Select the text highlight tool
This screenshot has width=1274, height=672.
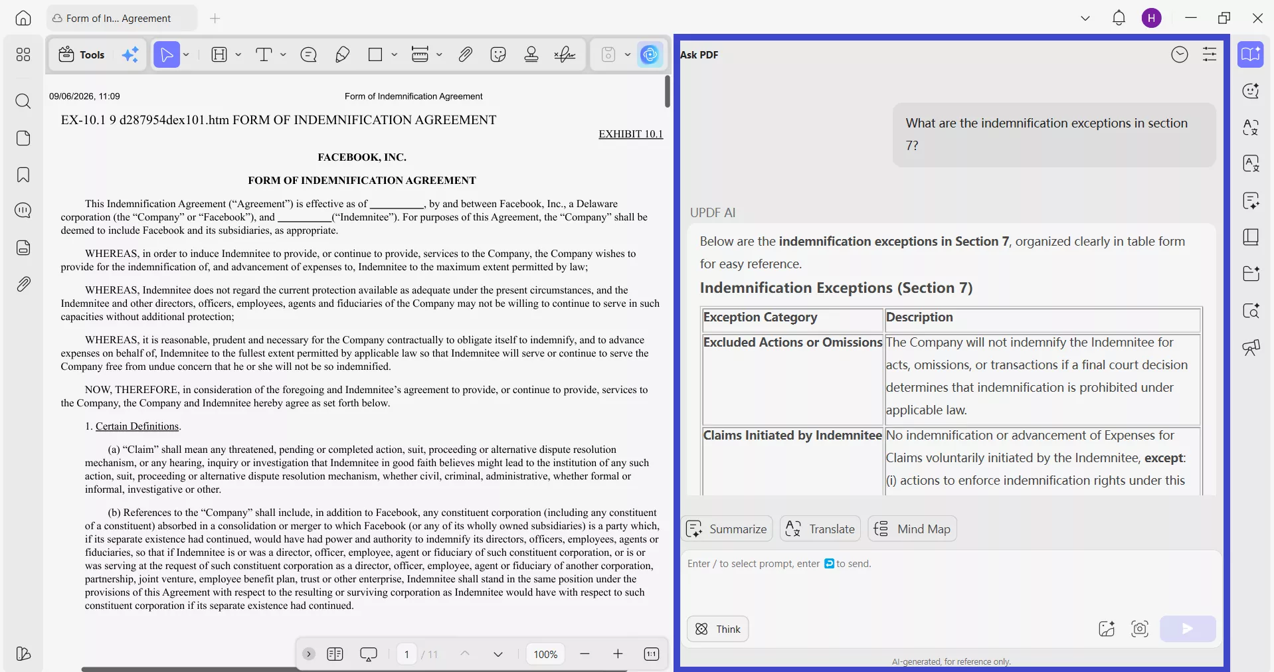[x=219, y=54]
